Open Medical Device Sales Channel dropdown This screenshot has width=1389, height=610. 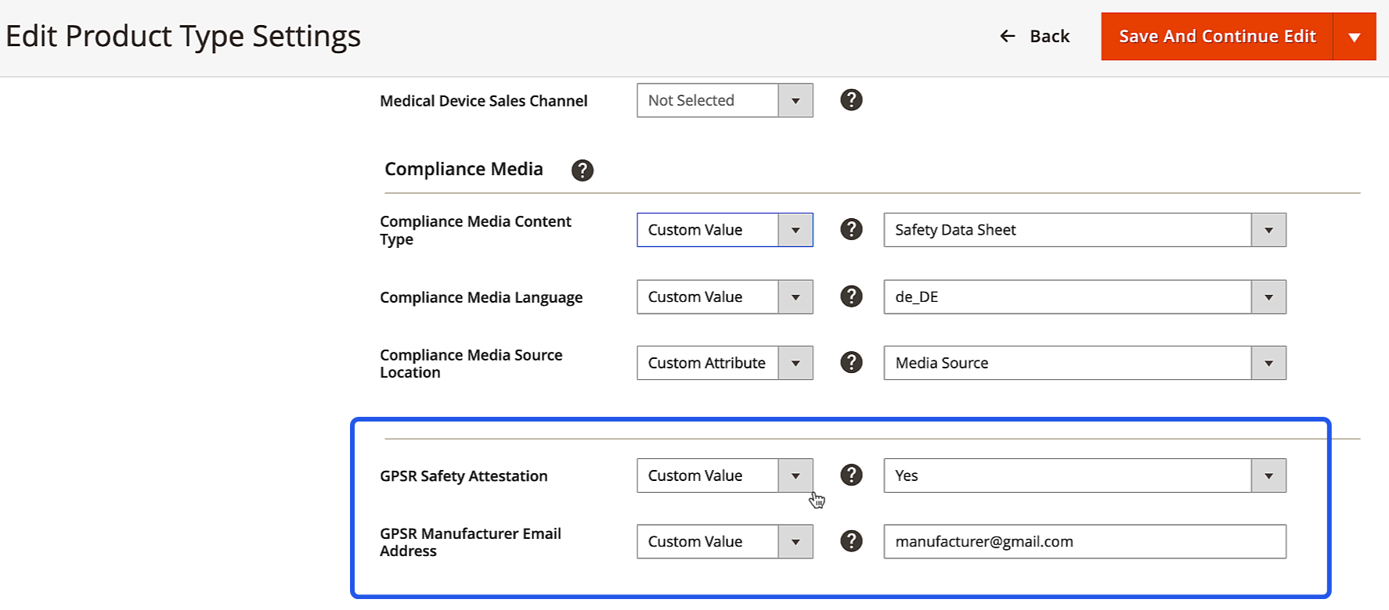(x=724, y=100)
